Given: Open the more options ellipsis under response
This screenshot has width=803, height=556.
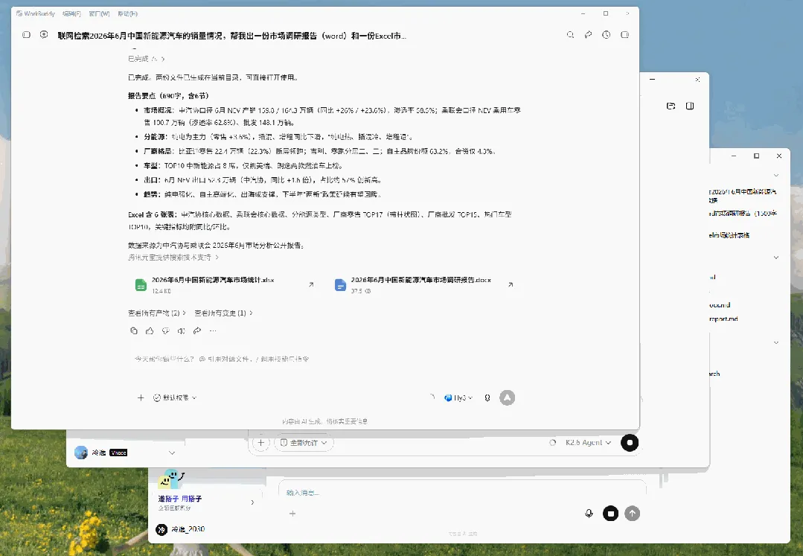Looking at the screenshot, I should [x=213, y=330].
